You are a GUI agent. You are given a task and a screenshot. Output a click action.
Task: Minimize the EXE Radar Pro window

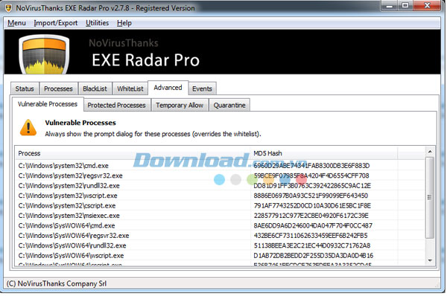[390, 6]
